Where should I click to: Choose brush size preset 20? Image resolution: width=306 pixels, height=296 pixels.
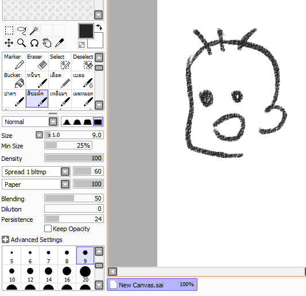coord(85,274)
